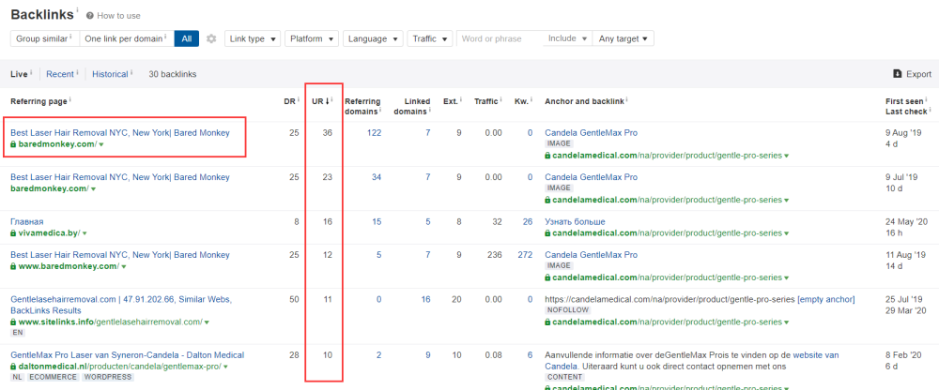939x390 pixels.
Task: Click the Word or phrase search field
Action: click(x=500, y=38)
